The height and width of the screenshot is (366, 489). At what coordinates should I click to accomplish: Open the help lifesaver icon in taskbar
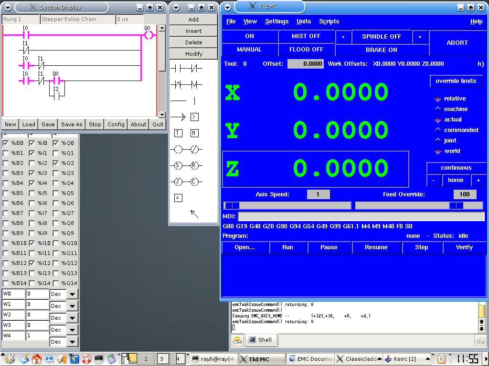(x=86, y=359)
